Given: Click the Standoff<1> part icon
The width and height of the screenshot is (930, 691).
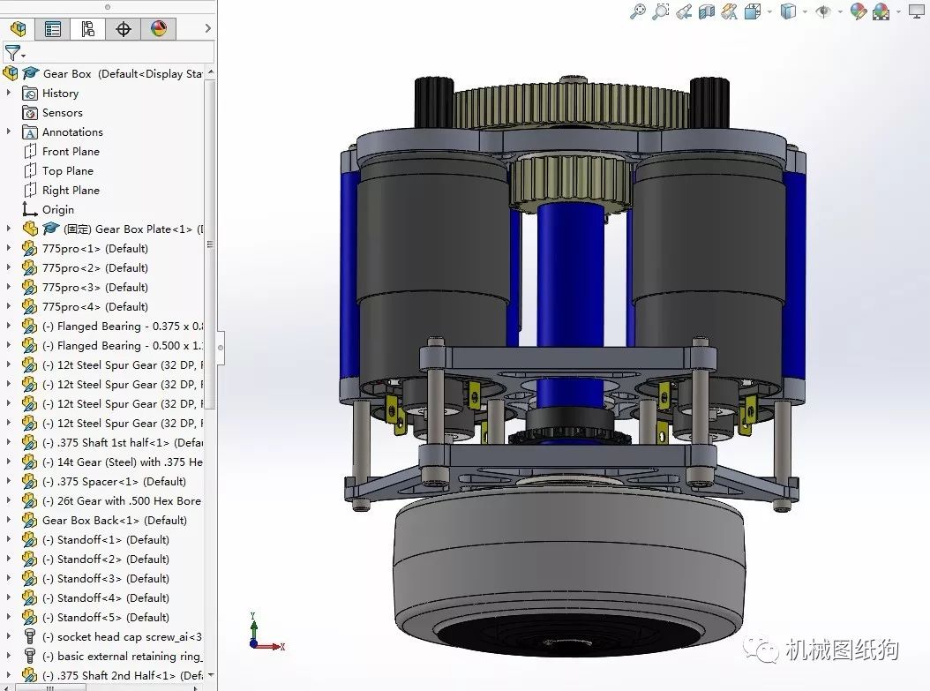Looking at the screenshot, I should pos(30,540).
